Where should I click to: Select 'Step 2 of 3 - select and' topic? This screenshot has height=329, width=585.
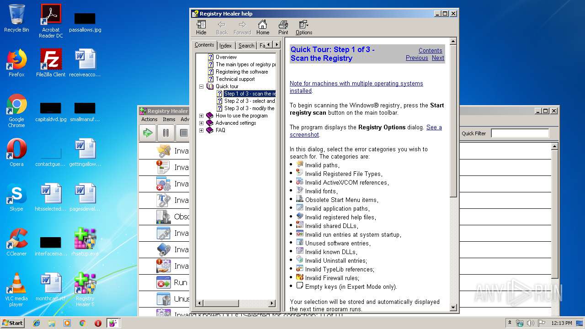point(250,101)
